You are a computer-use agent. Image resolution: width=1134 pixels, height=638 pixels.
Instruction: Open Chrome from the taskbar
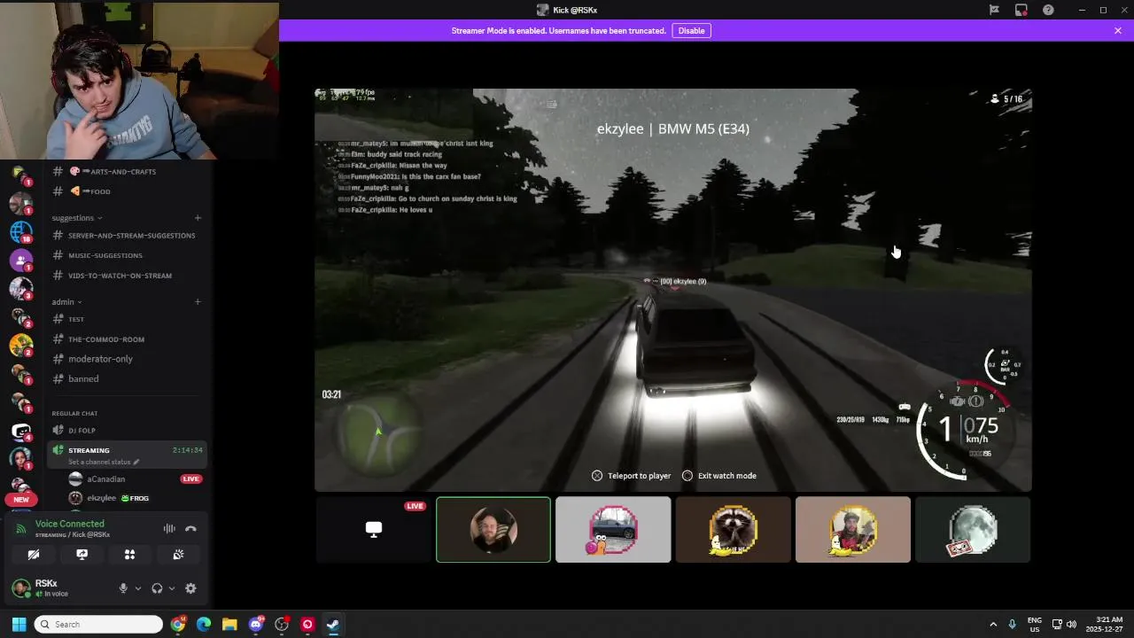click(178, 624)
